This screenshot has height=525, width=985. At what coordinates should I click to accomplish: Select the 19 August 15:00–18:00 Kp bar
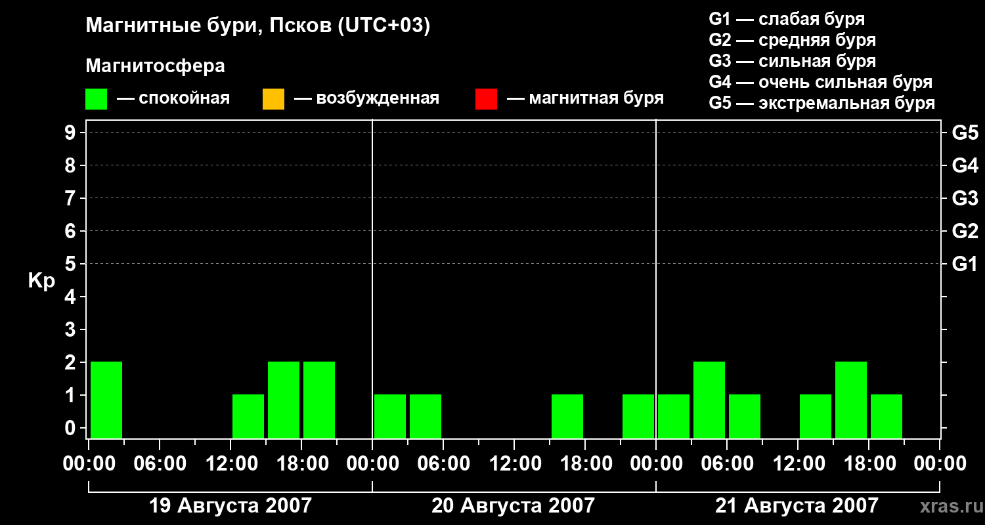point(284,400)
